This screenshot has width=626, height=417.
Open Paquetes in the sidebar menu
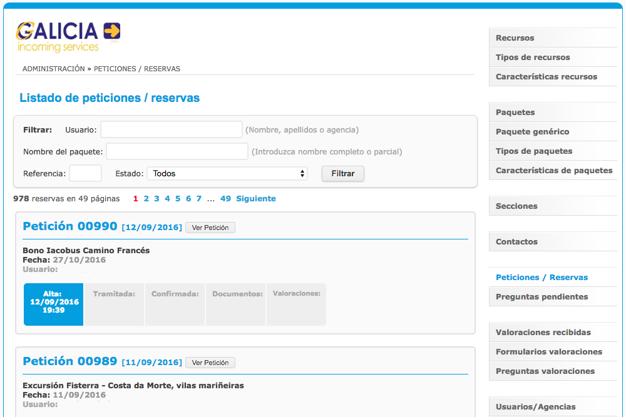553,112
